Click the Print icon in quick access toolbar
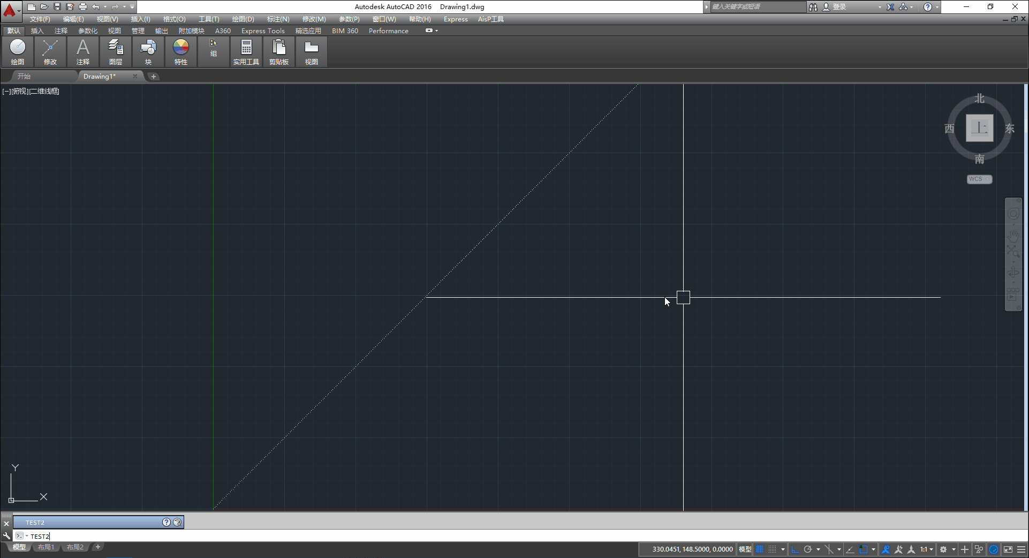 [82, 7]
